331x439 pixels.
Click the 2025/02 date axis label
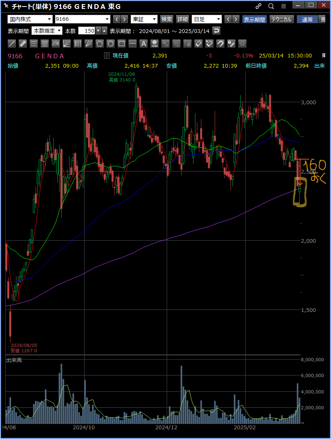click(245, 428)
